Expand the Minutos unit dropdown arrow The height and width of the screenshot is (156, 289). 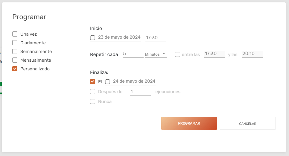pyautogui.click(x=164, y=54)
